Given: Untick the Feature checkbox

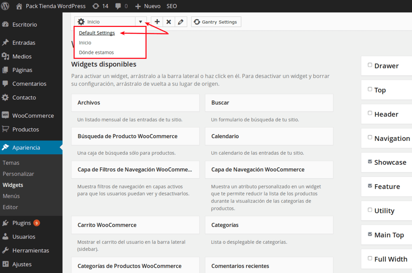Looking at the screenshot, I should 370,185.
